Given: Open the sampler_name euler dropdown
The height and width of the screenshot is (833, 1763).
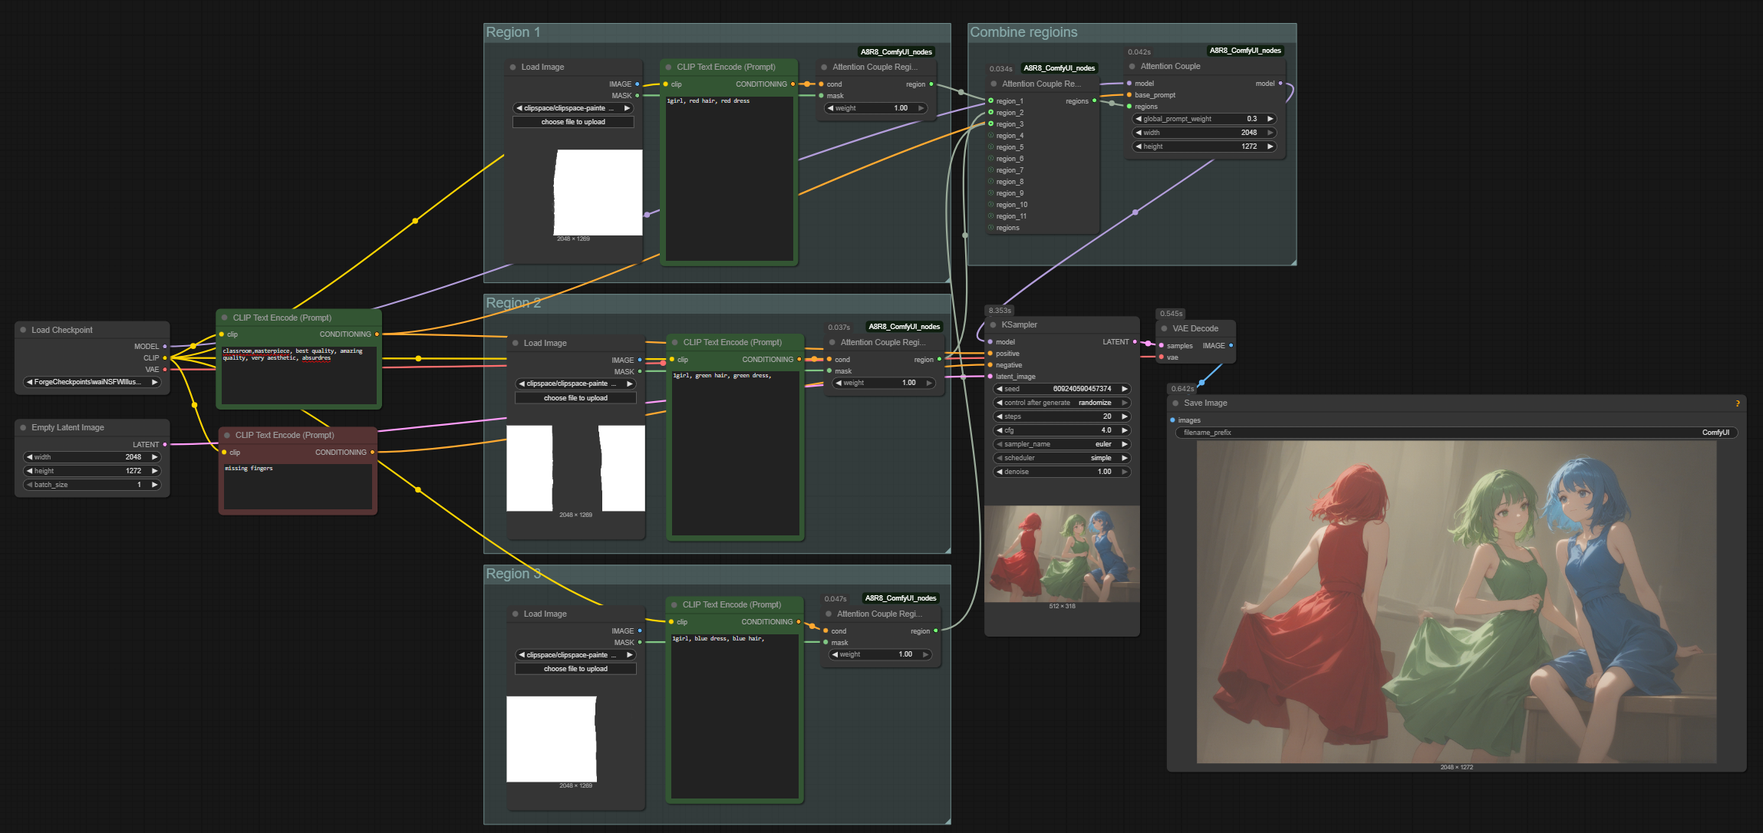Looking at the screenshot, I should 1062,444.
